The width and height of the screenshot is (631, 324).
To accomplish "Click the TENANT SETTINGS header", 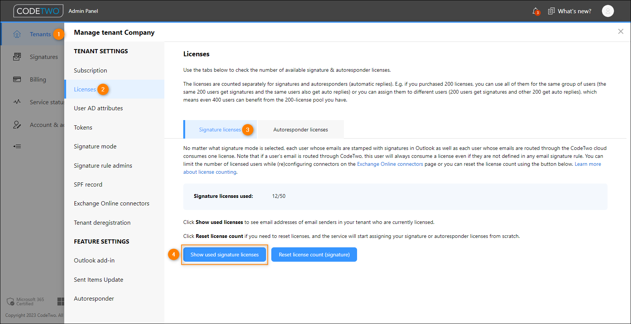I will [101, 51].
